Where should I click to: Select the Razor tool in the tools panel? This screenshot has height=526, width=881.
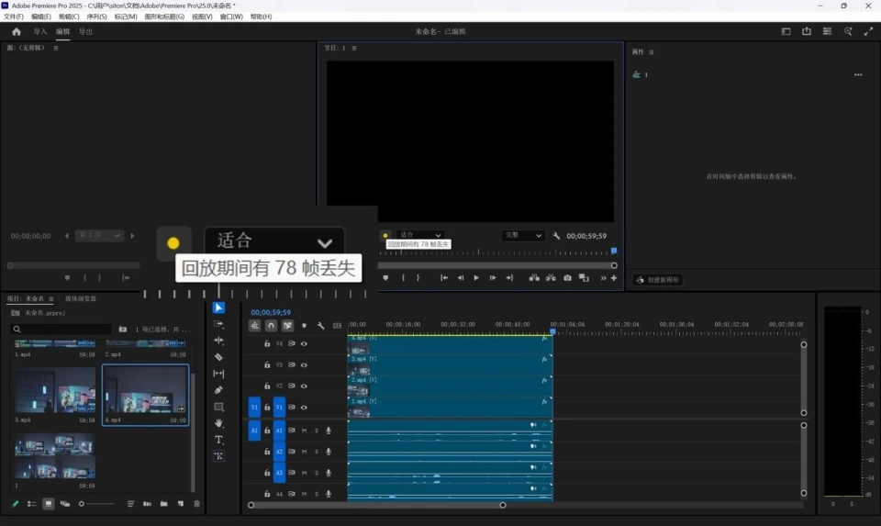[218, 357]
